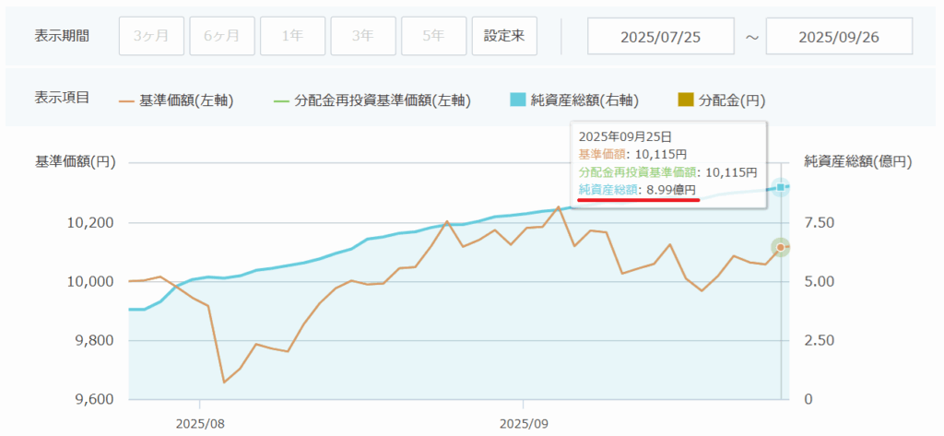Choose the 1年 period option
This screenshot has height=436, width=944.
[x=291, y=37]
